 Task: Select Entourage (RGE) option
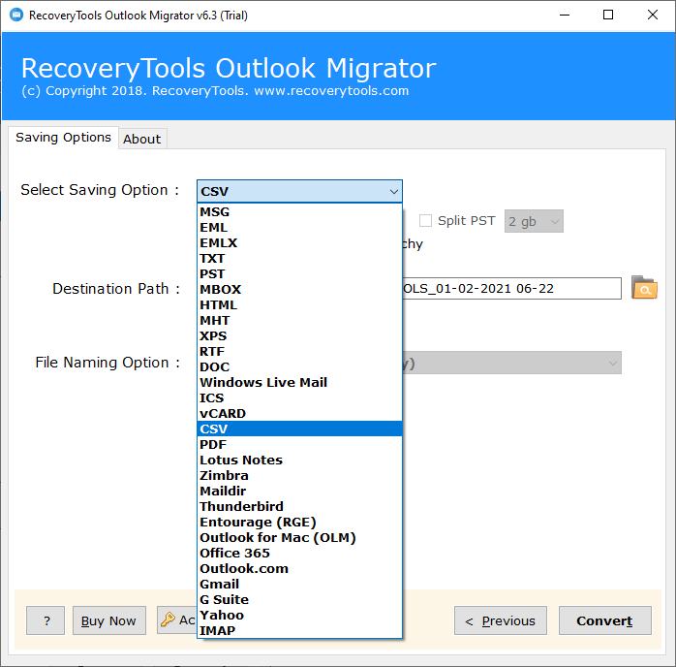[x=299, y=522]
